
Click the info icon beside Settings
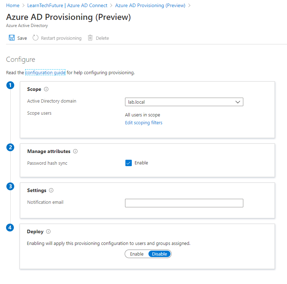(x=51, y=190)
